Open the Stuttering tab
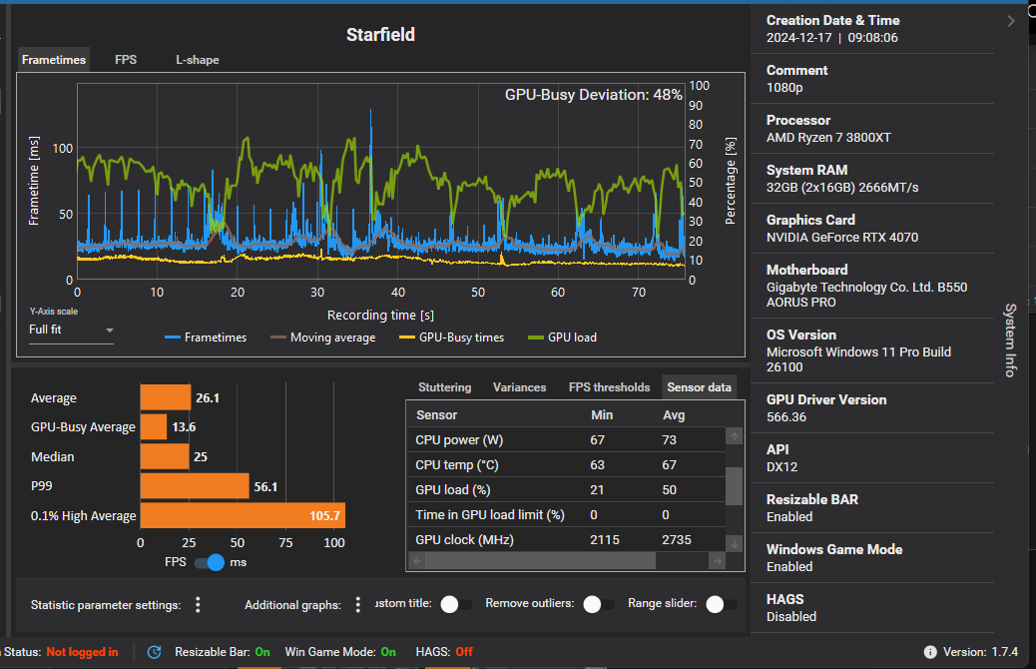The image size is (1036, 669). [x=445, y=387]
